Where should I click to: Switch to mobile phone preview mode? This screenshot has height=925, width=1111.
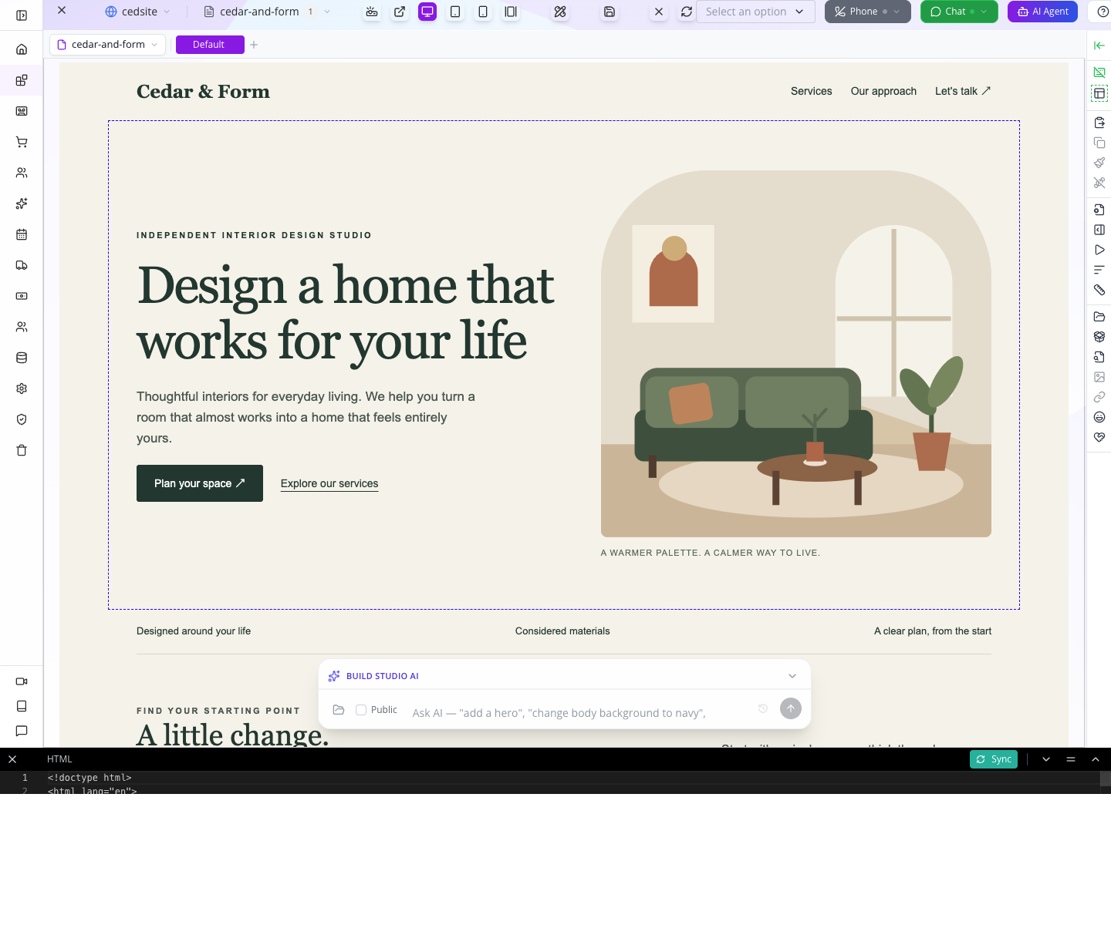tap(483, 12)
